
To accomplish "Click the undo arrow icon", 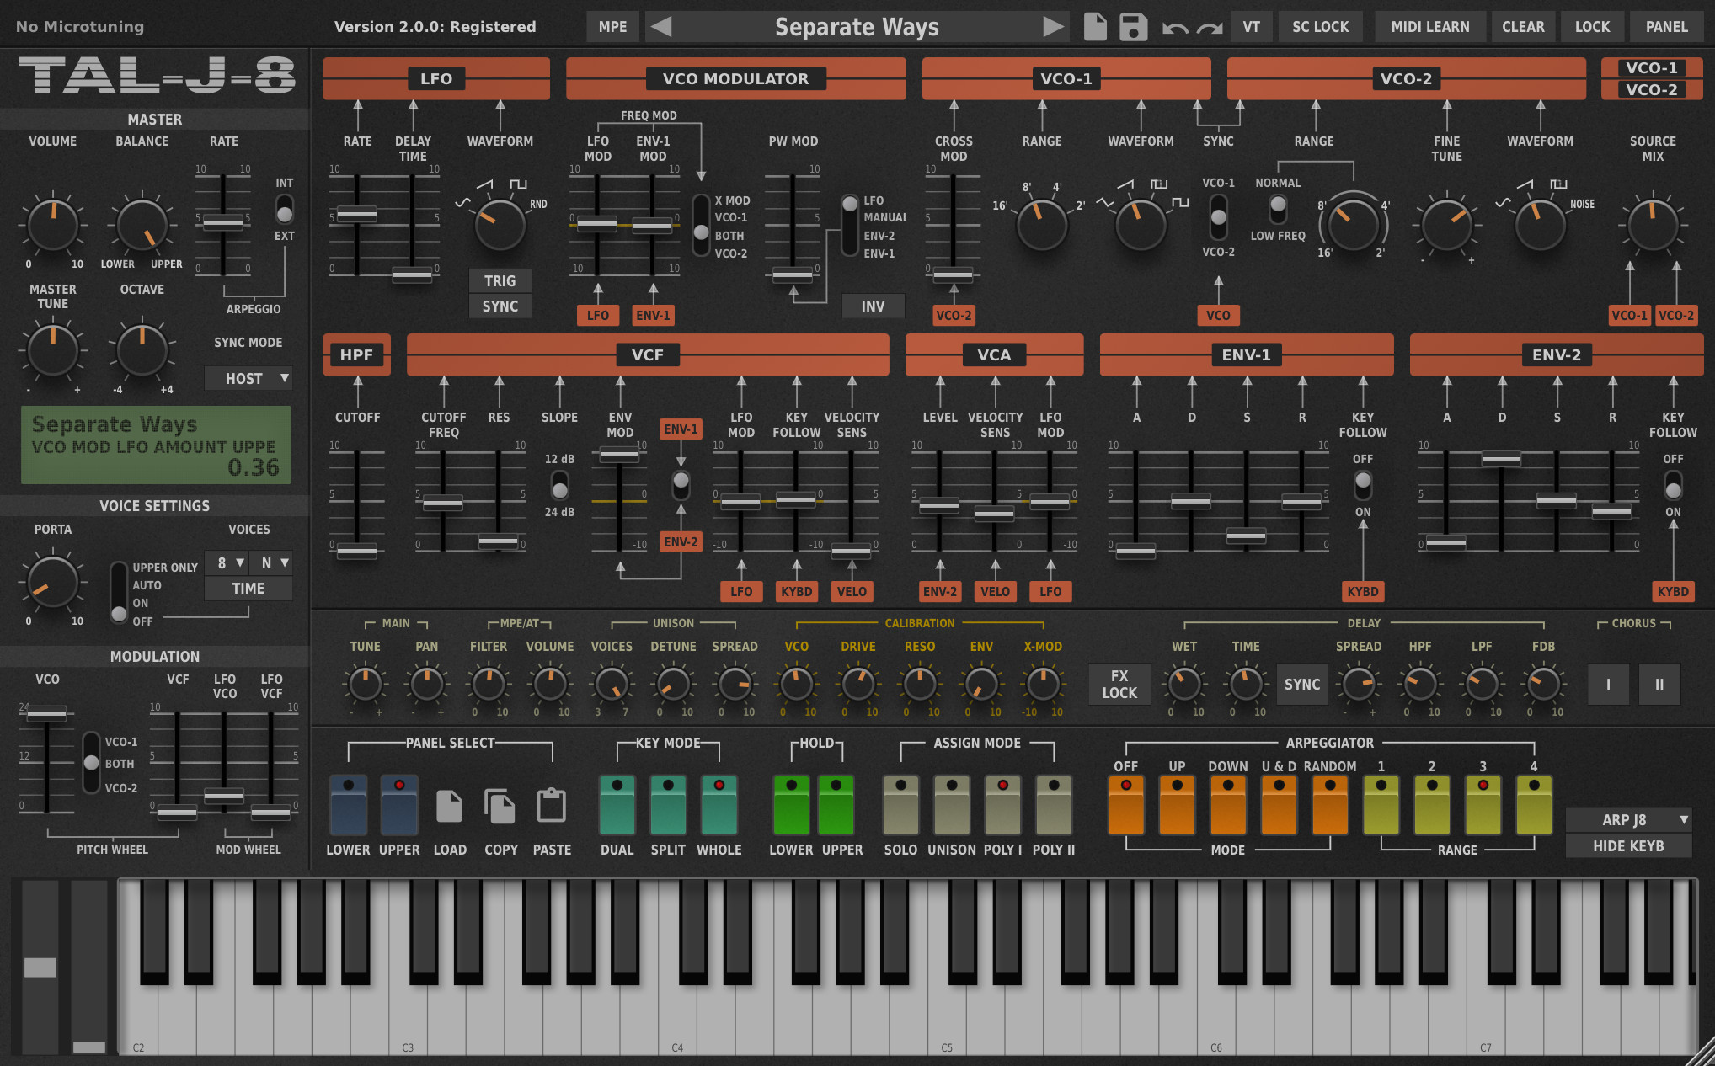I will 1175,26.
